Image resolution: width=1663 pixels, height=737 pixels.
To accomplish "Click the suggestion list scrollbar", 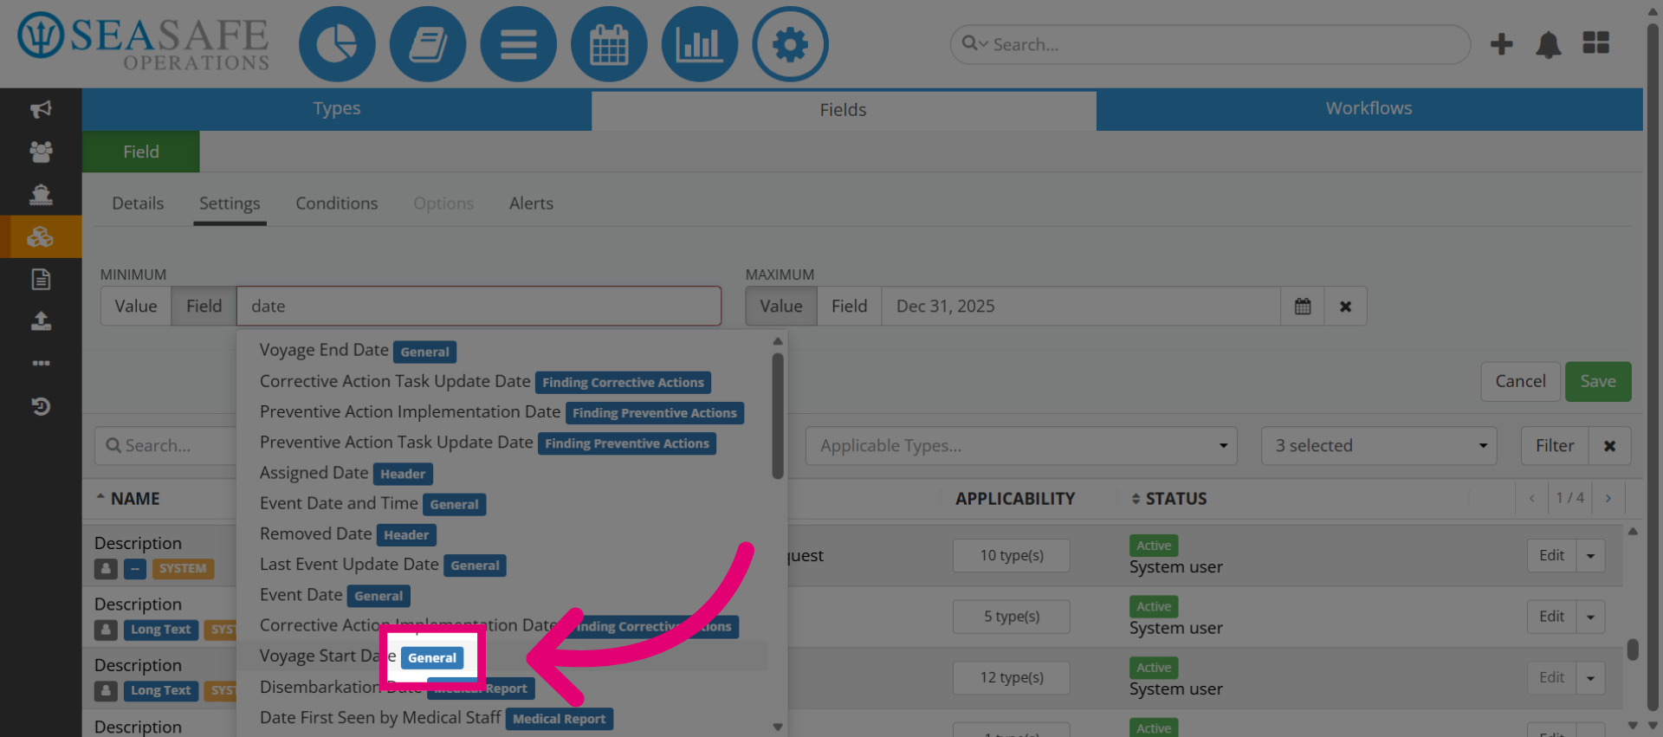I will (778, 416).
